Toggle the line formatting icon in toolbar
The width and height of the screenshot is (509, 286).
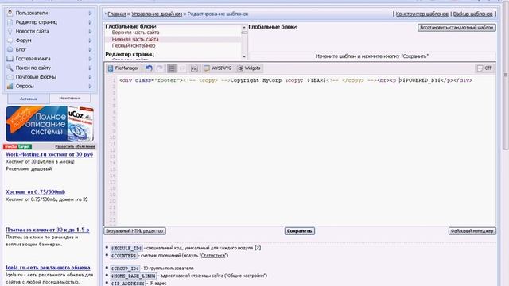click(x=172, y=68)
